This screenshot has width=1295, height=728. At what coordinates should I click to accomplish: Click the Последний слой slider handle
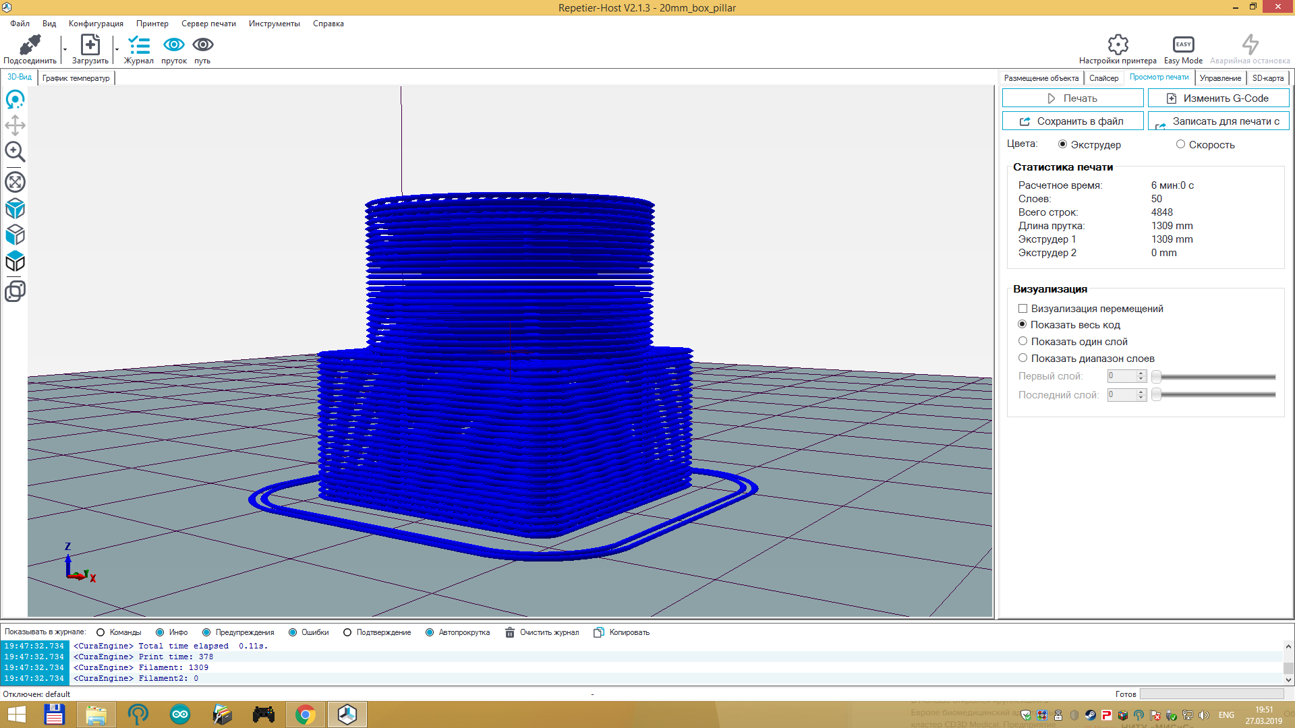pyautogui.click(x=1156, y=395)
